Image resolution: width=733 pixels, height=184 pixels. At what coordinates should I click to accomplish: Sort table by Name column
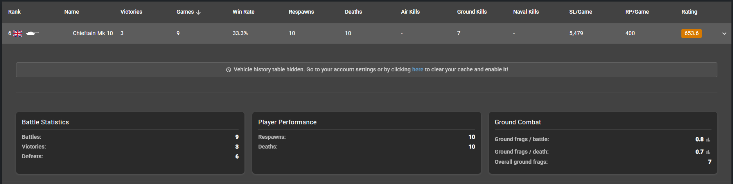[72, 12]
